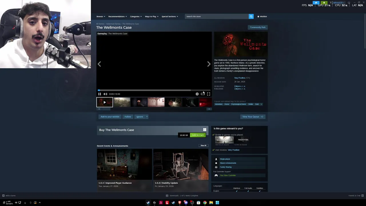Open All Games breadcrumb link
Screen dimensions: 366x206
point(100,24)
